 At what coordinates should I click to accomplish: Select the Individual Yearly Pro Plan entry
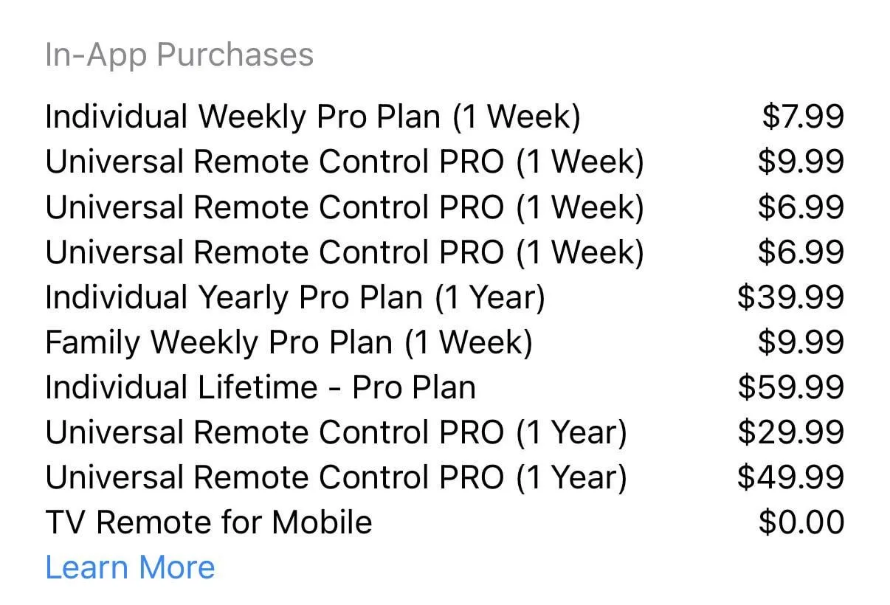[x=294, y=297]
